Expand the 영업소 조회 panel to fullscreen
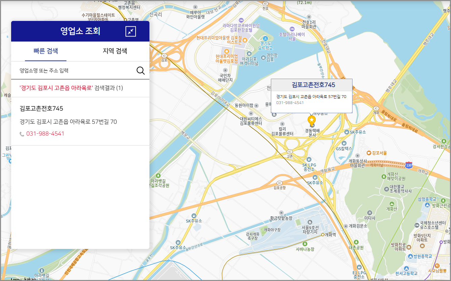Viewport: 451px width, 281px height. [x=131, y=31]
